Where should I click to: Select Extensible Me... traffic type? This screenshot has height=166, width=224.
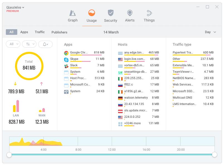click(x=193, y=66)
